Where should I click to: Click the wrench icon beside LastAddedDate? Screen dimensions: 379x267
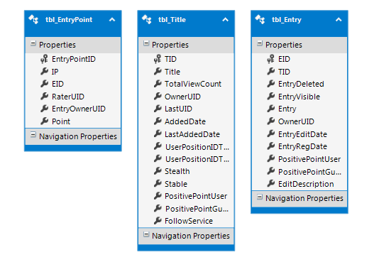tap(158, 133)
